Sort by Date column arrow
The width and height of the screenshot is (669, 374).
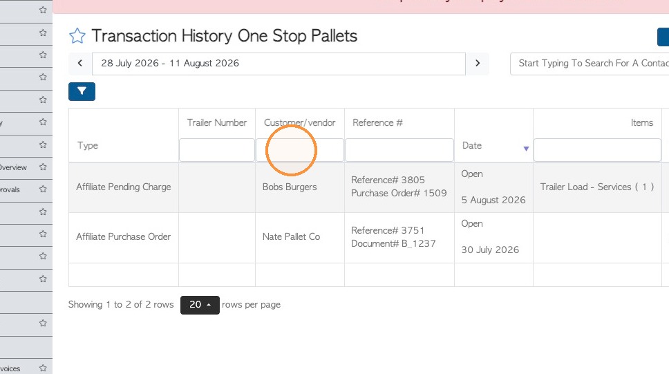[x=526, y=149]
